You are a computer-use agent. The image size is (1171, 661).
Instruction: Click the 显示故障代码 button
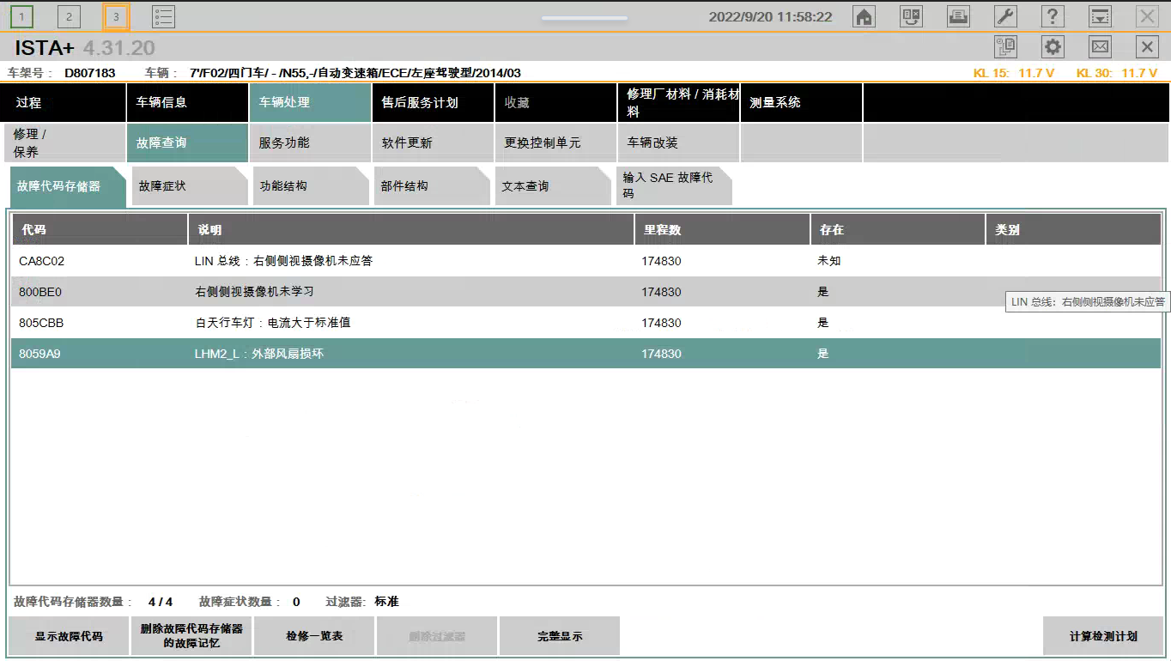click(69, 636)
